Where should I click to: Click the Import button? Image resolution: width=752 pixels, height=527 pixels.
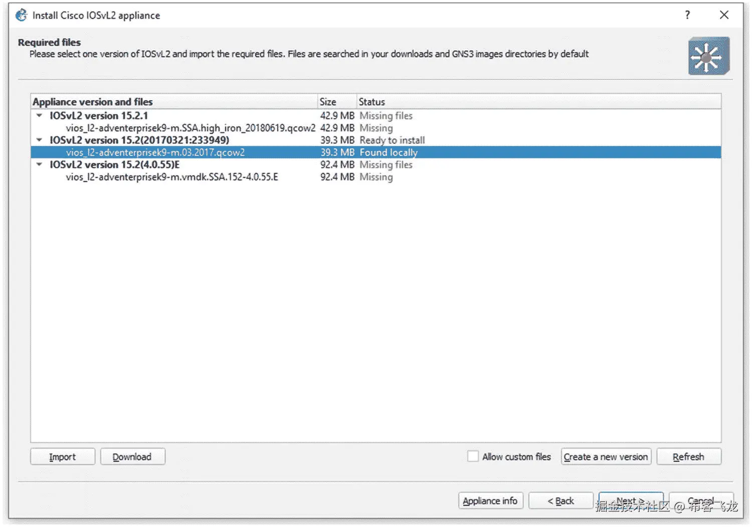coord(63,457)
